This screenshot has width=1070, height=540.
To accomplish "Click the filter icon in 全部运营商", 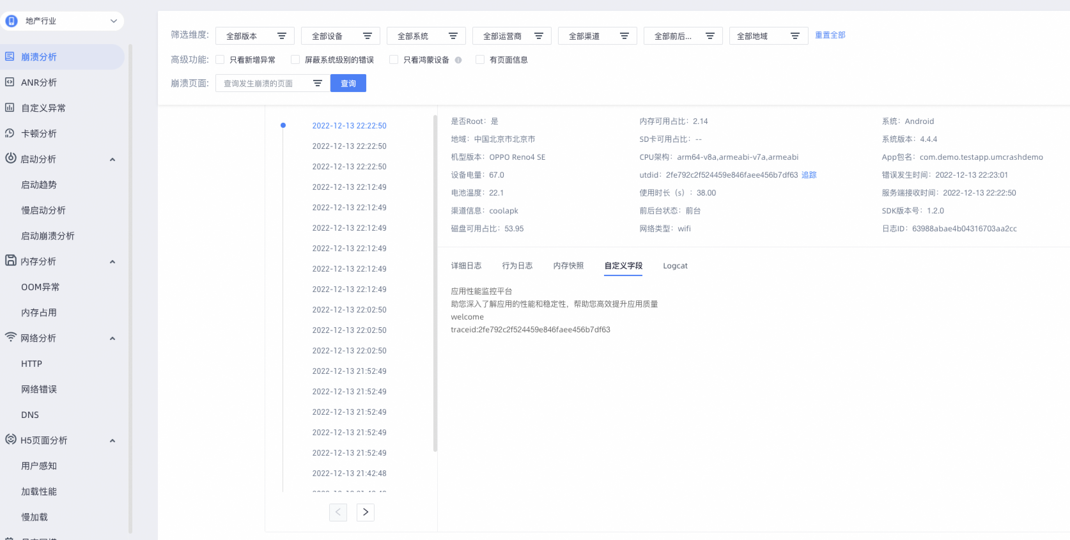I will point(538,36).
